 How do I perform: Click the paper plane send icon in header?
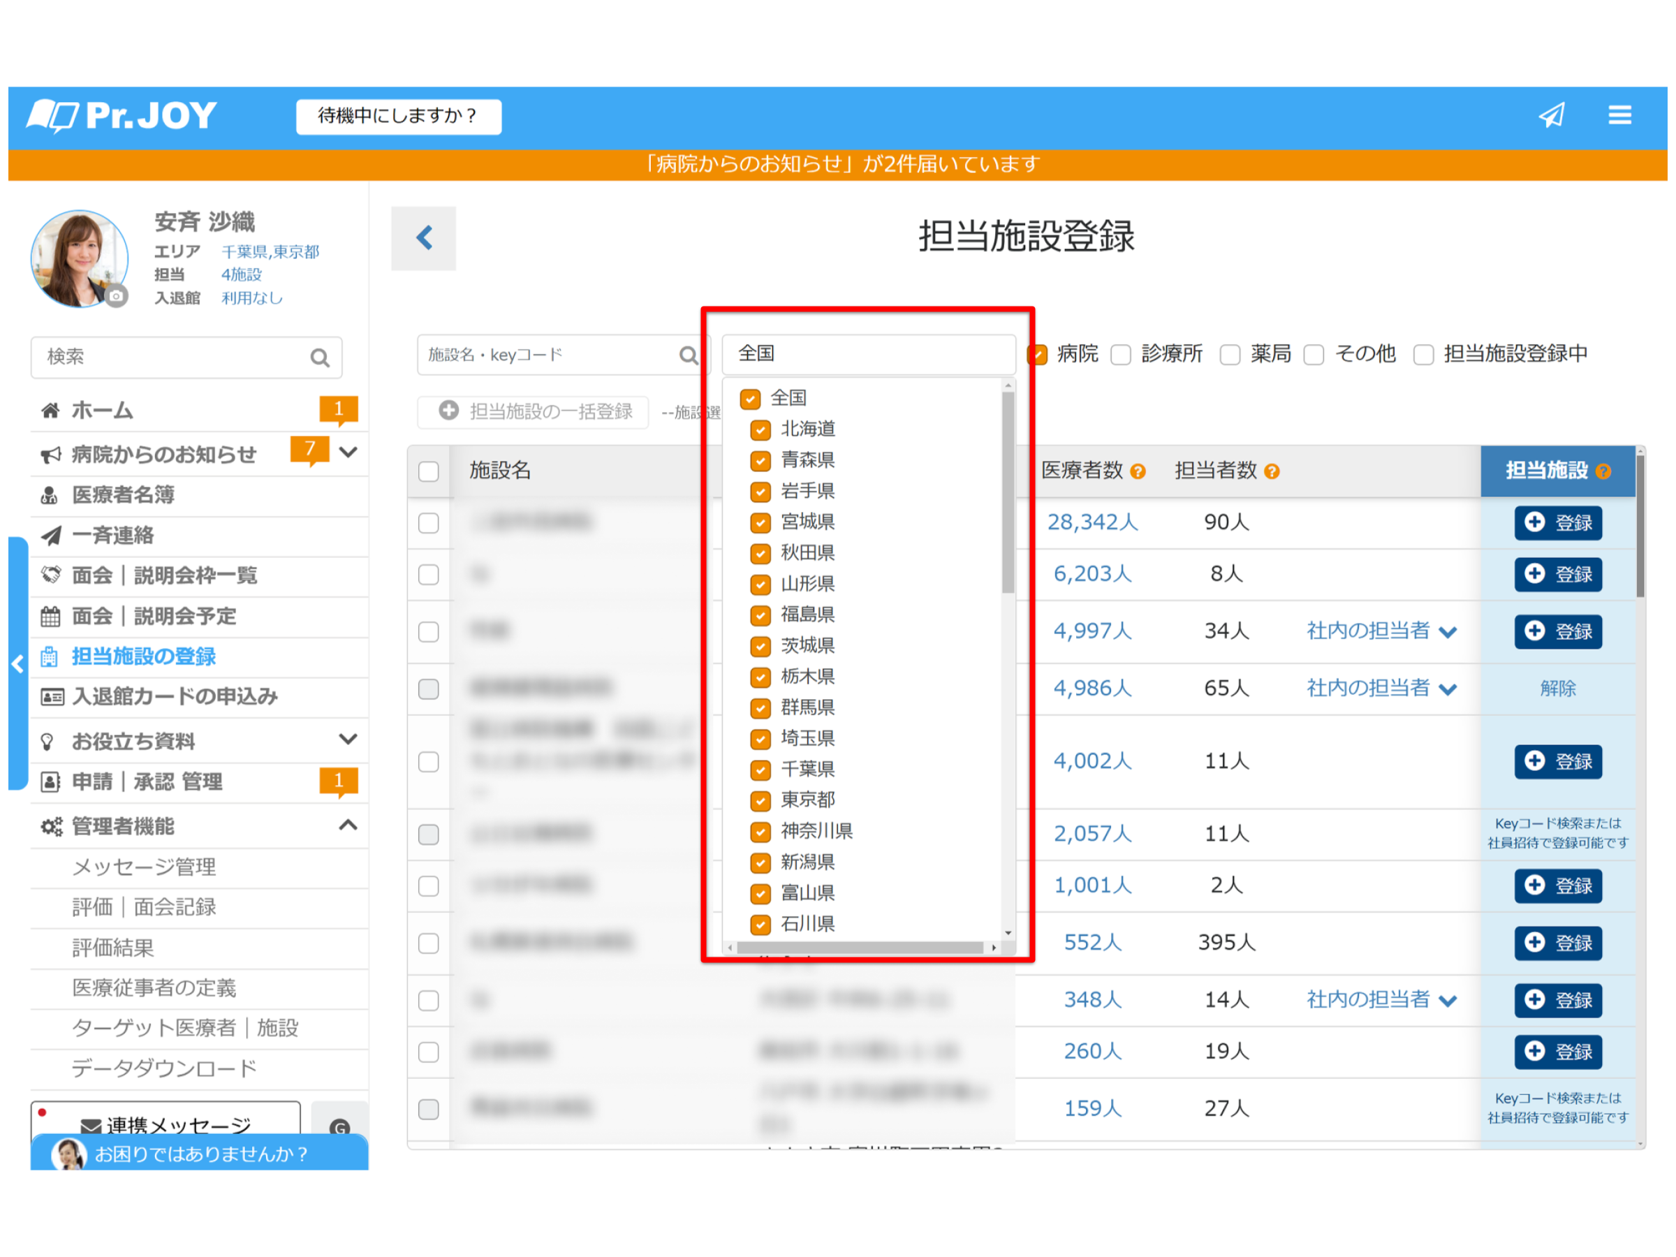(1551, 115)
